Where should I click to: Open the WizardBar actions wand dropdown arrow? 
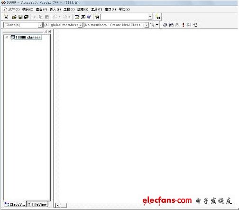[x=157, y=25]
